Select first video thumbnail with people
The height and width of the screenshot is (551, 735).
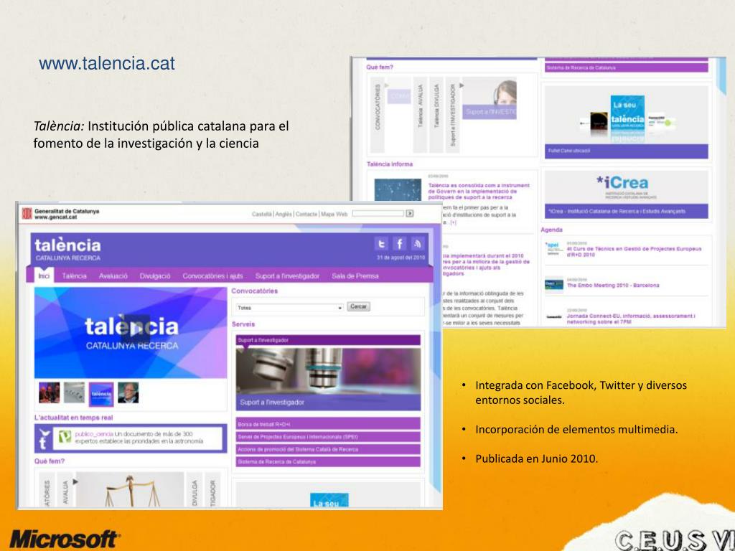point(50,392)
